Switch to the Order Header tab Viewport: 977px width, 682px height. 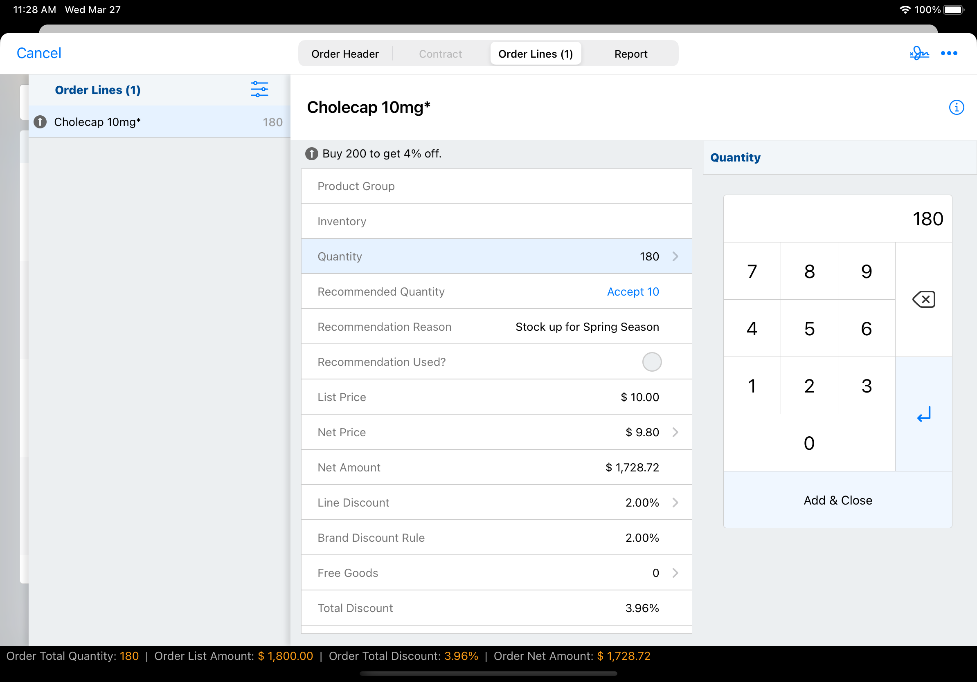tap(344, 54)
